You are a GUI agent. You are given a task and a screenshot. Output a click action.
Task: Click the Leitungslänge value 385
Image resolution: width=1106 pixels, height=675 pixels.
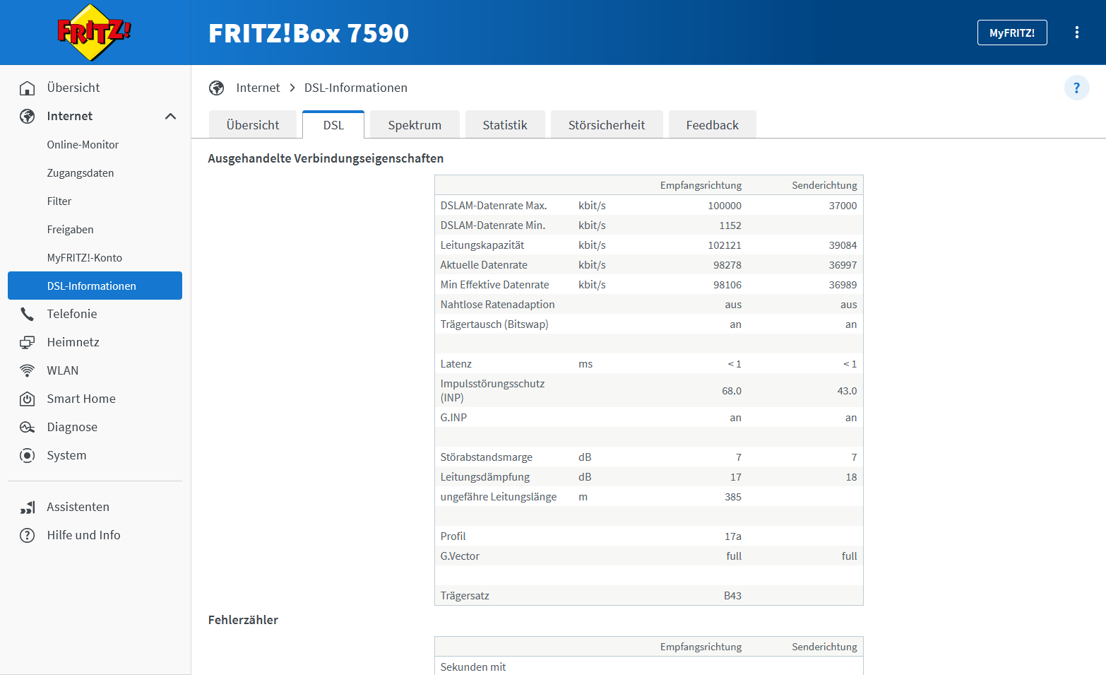click(733, 497)
